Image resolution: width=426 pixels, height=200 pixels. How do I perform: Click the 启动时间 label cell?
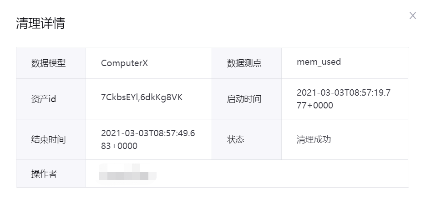point(244,99)
